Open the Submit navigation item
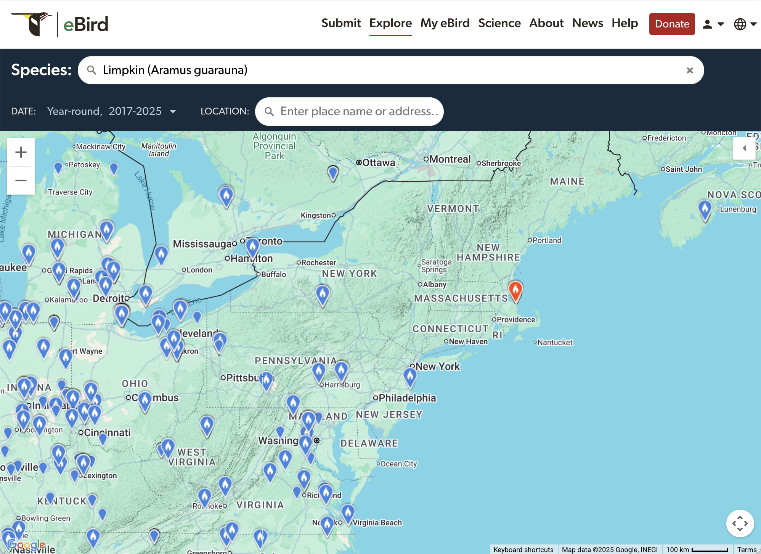Screen dimensions: 761x554 coord(341,23)
